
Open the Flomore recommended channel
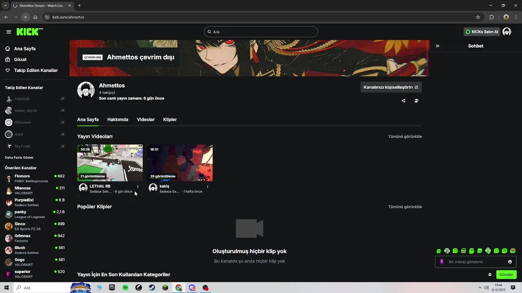point(35,178)
